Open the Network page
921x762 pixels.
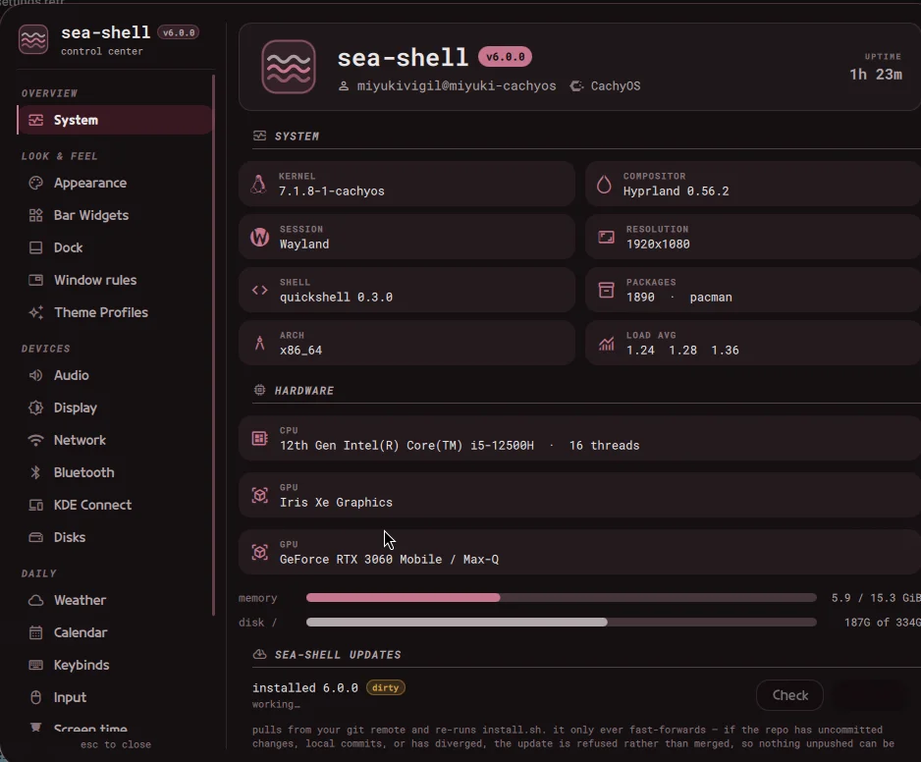click(x=115, y=440)
